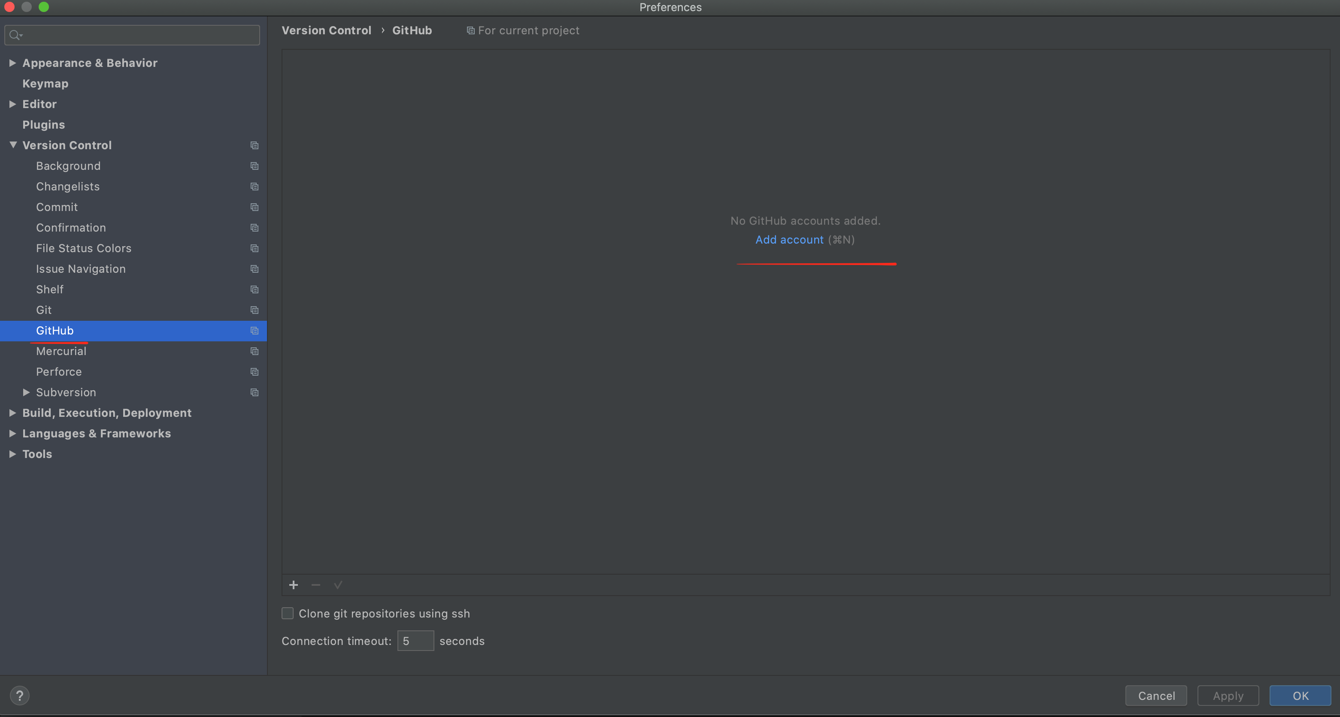Click the Connection timeout field
This screenshot has width=1340, height=717.
pyautogui.click(x=415, y=641)
